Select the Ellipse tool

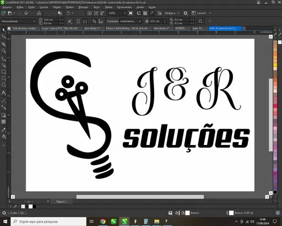pos(3,78)
